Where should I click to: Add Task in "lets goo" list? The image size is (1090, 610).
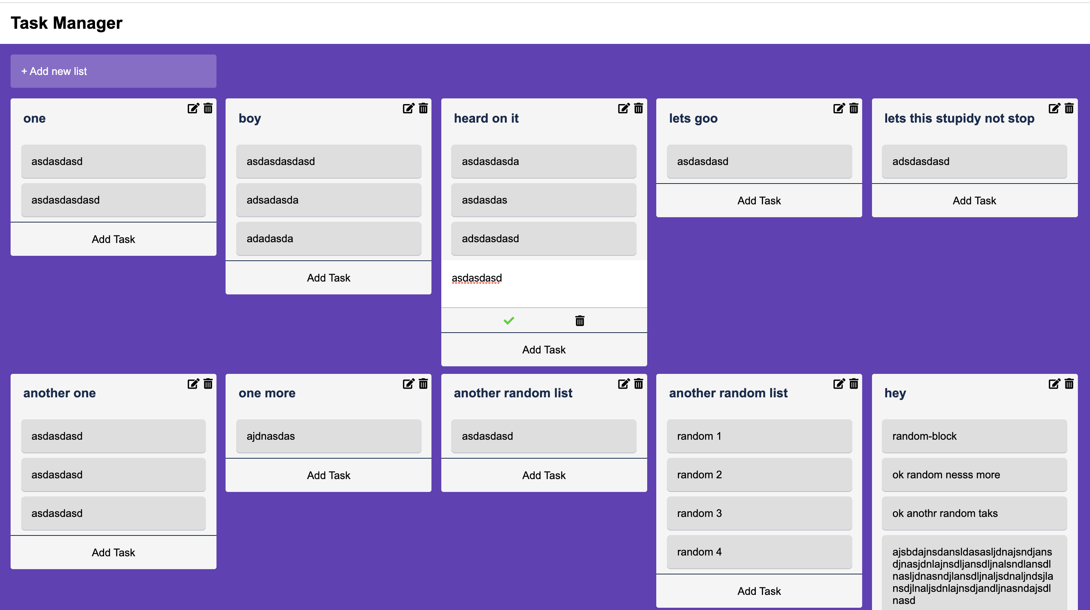coord(759,201)
